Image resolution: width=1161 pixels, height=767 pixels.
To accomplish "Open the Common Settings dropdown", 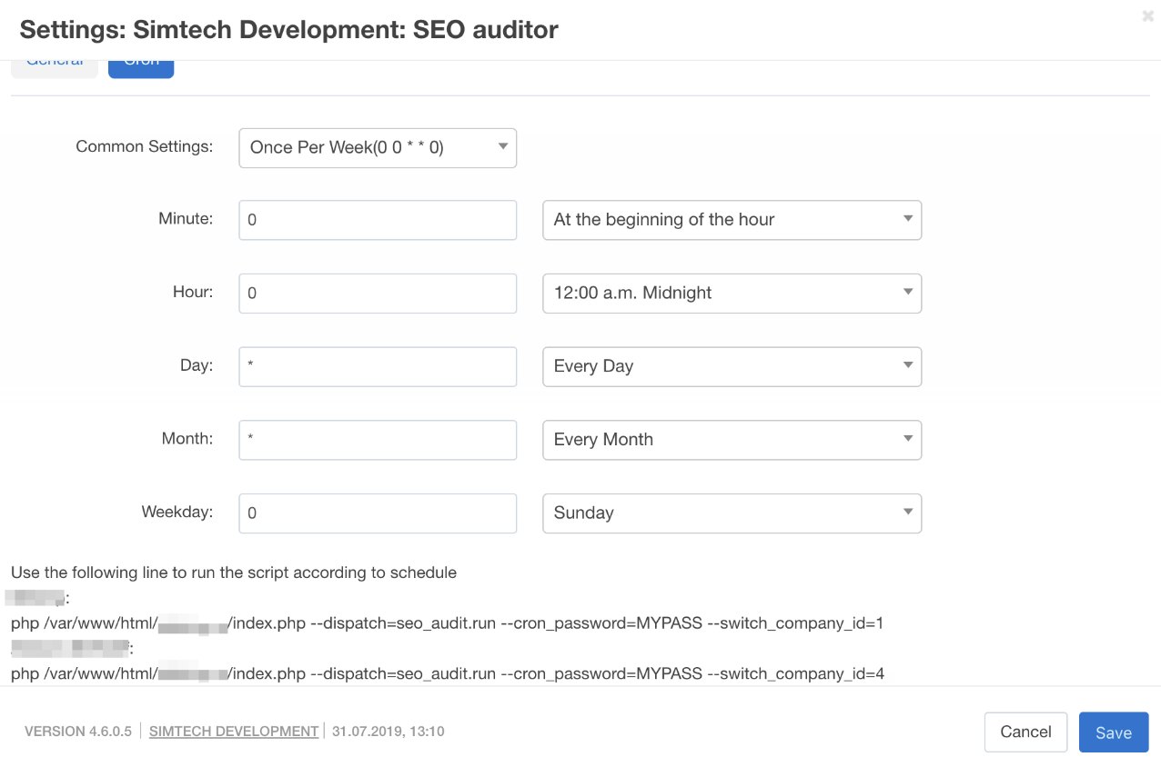I will (378, 148).
